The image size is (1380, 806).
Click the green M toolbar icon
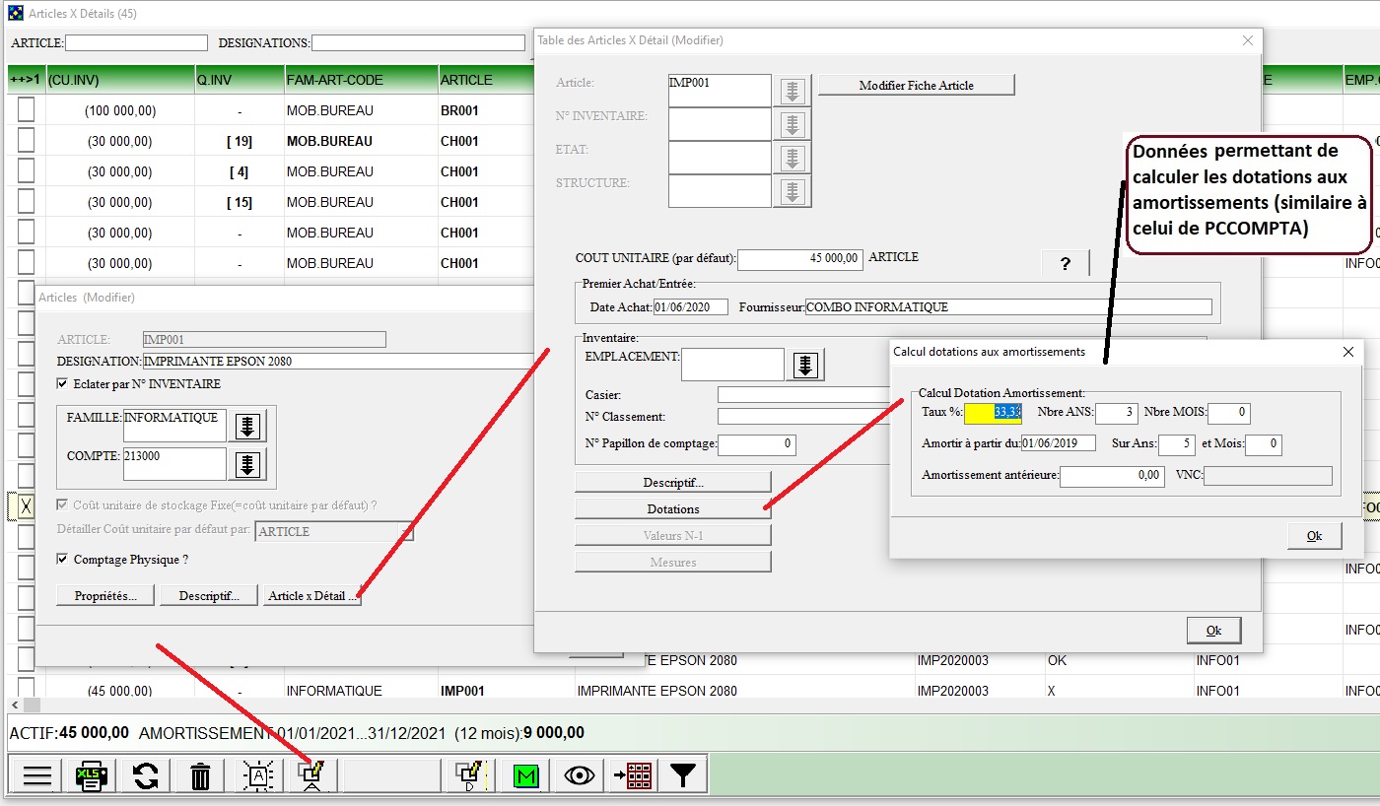pyautogui.click(x=525, y=775)
